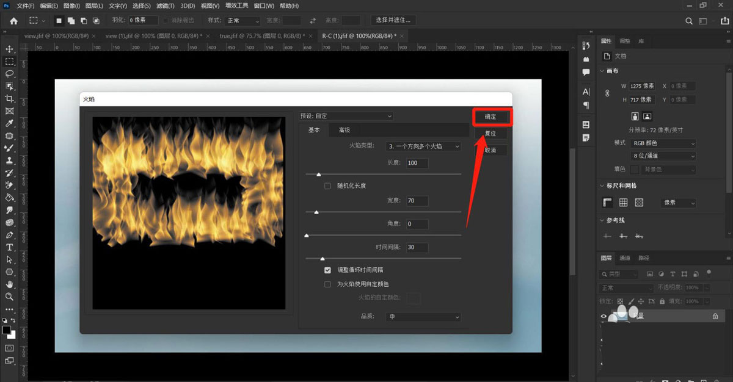Image resolution: width=733 pixels, height=382 pixels.
Task: Select the Brush tool
Action: tap(9, 147)
